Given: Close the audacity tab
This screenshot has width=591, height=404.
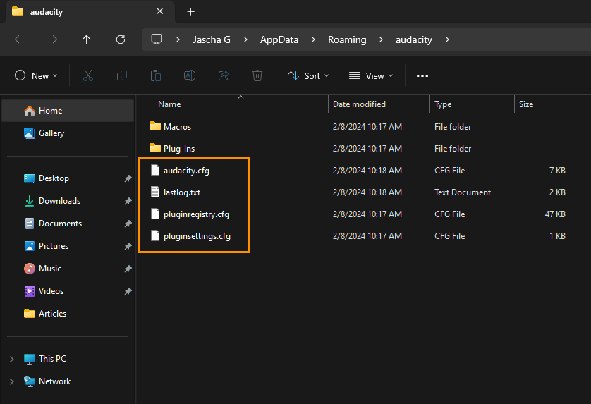Looking at the screenshot, I should [x=160, y=11].
